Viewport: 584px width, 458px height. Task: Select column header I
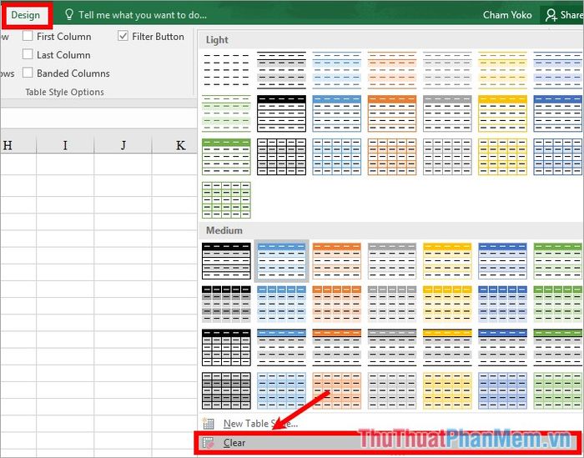65,145
